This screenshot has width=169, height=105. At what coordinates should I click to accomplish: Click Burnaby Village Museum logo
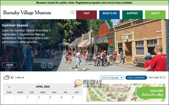coord(27,13)
